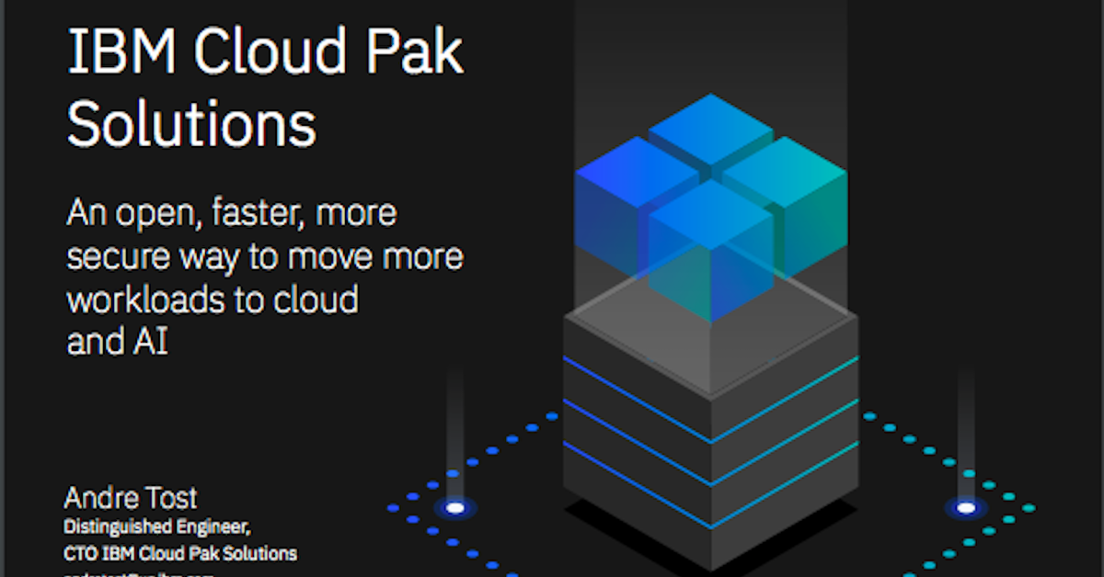The height and width of the screenshot is (577, 1104).
Task: Click the "CTO IBM Cloud Pak Solutions" line
Action: pyautogui.click(x=180, y=553)
